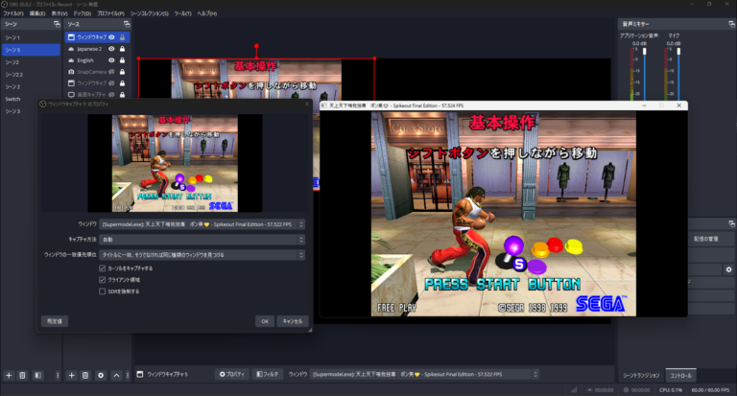Toggle the クライアント領域 checkbox

point(102,280)
